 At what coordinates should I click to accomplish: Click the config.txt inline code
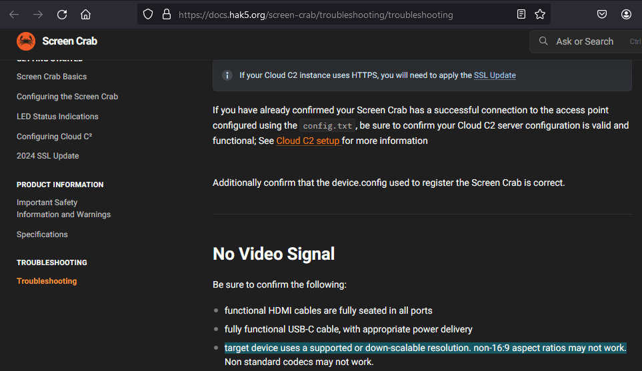(x=327, y=126)
